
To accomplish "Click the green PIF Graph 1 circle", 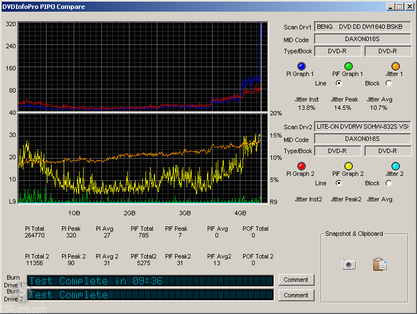I will pyautogui.click(x=348, y=66).
